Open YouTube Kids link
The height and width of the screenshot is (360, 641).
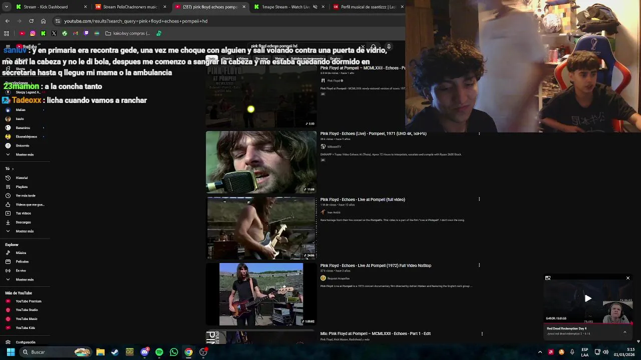pyautogui.click(x=25, y=328)
